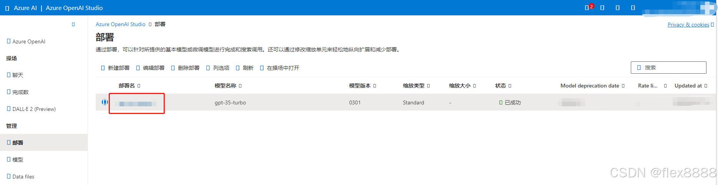This screenshot has height=185, width=718.
Task: Sort by 状态 column header
Action: (503, 86)
